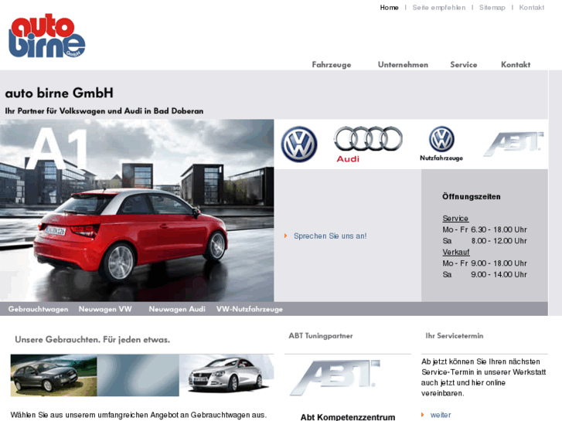Click Unsere Gebrauchten heading
Screen dimensions: 562x421
[93, 340]
